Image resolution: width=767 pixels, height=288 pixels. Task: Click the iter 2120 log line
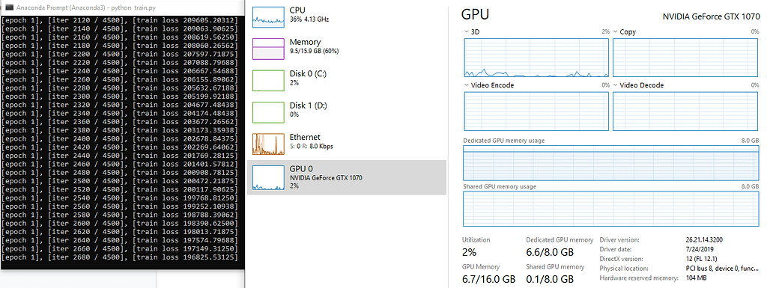120,20
